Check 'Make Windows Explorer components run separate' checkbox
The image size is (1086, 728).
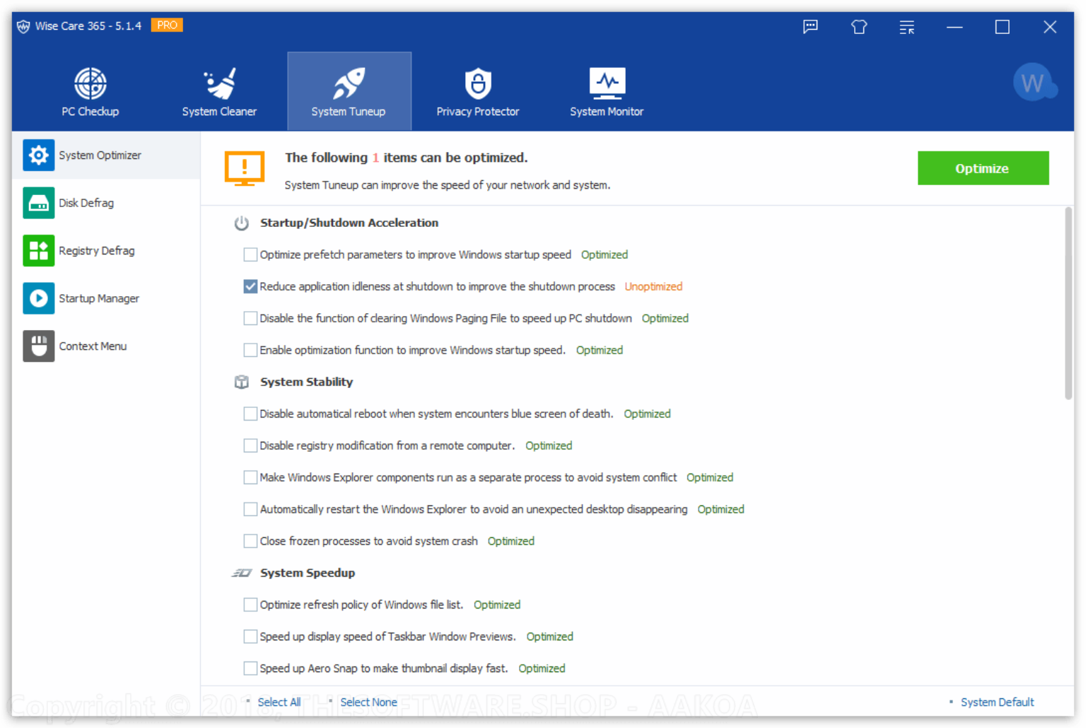coord(250,477)
